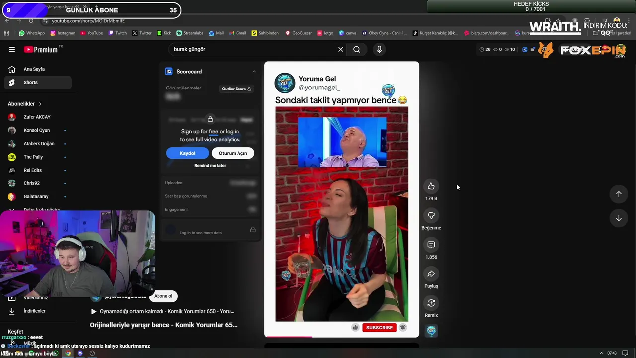Viewport: 636px width, 358px height.
Task: Select Shorts in the sidebar
Action: click(38, 82)
